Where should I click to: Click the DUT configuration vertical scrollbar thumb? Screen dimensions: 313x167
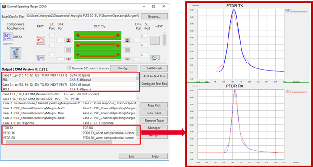tap(165, 40)
